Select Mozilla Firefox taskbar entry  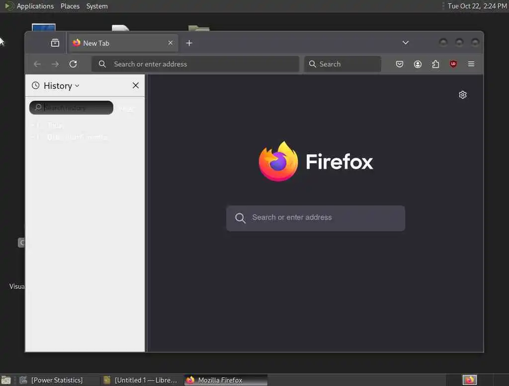226,380
